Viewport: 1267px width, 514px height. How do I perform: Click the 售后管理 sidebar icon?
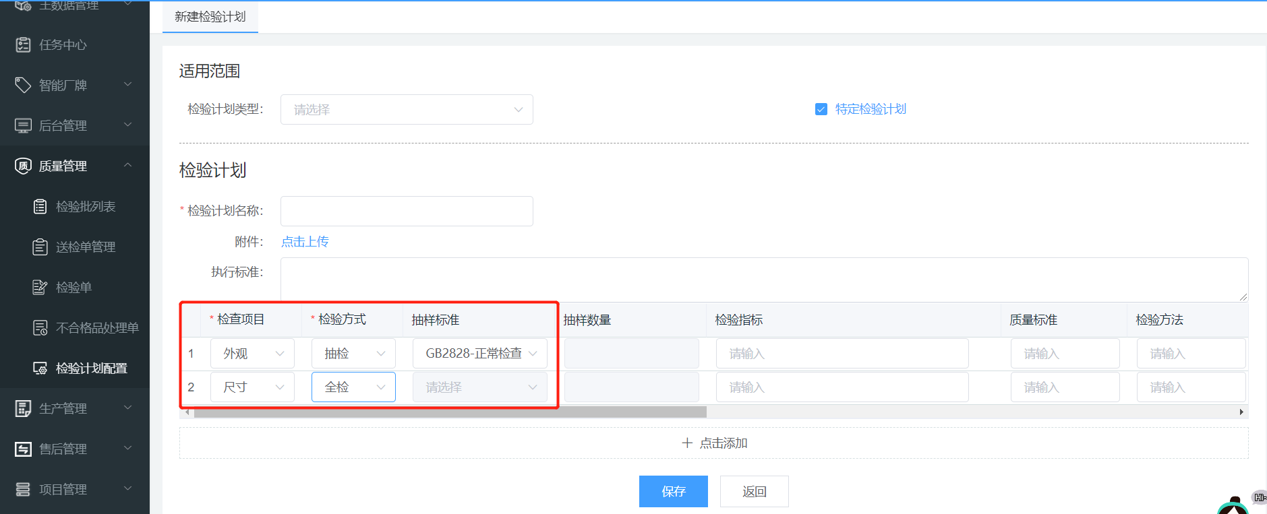tap(23, 449)
